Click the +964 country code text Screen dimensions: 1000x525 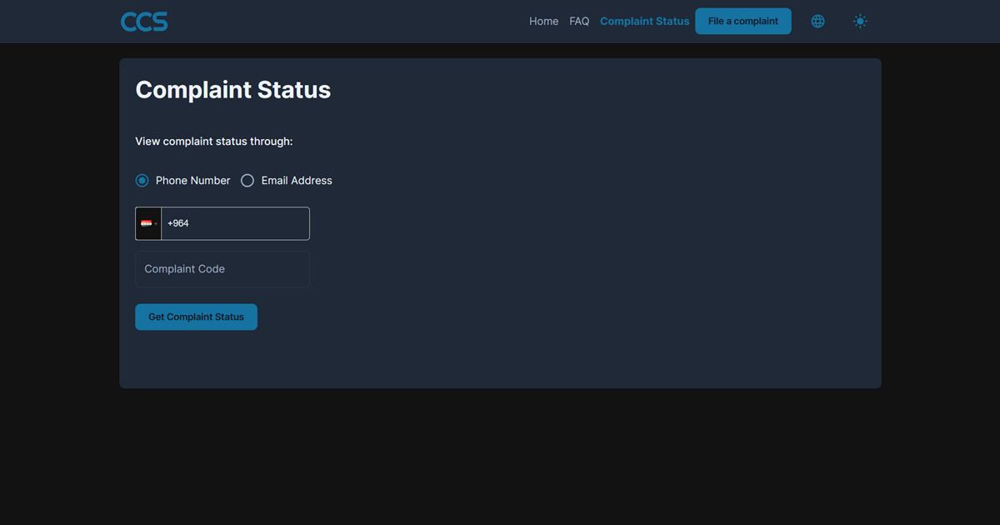178,223
